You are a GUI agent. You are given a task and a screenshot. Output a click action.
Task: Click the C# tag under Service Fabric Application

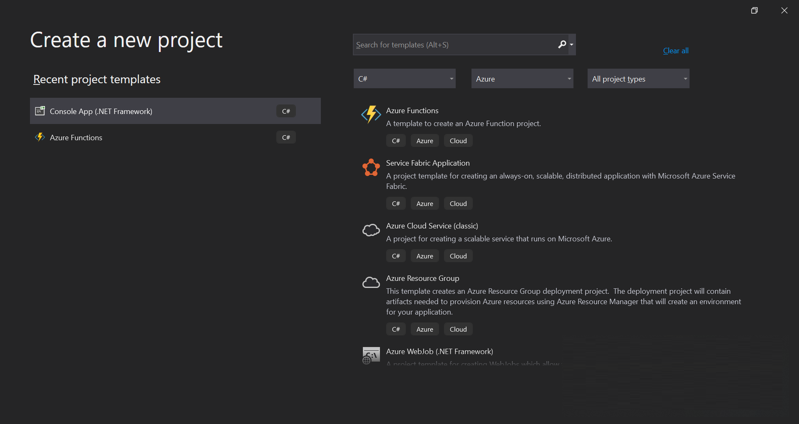[396, 203]
